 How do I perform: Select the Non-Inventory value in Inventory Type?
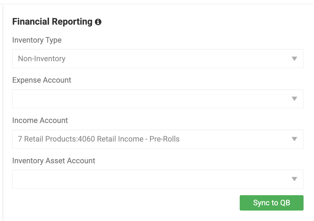click(x=41, y=59)
